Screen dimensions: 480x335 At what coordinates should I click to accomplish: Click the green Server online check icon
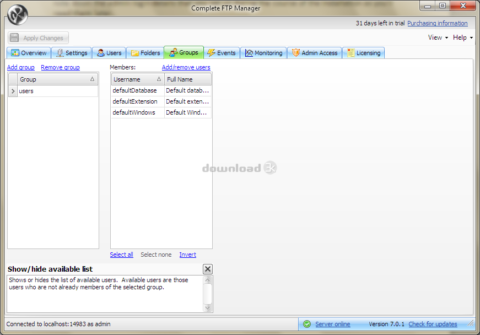pyautogui.click(x=307, y=324)
